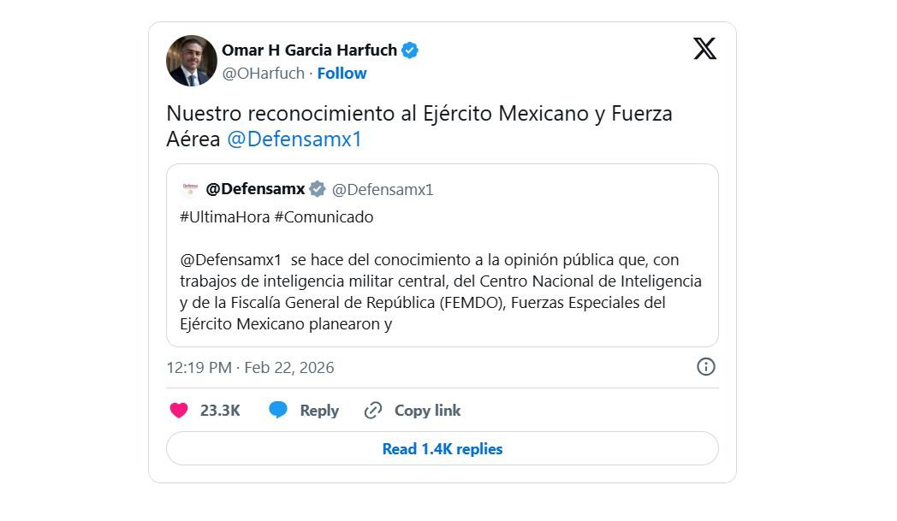Open the blue @Defensamx1 mention in the tweet
Viewport: 897px width, 521px height.
pyautogui.click(x=294, y=139)
